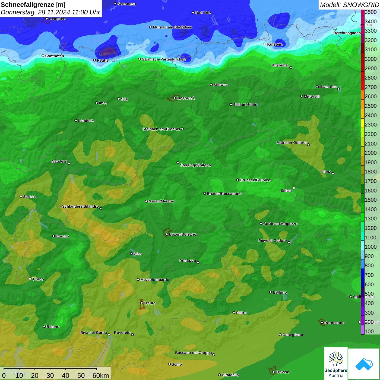Click the Rovereto label
380x380 pixels.
tap(122, 332)
